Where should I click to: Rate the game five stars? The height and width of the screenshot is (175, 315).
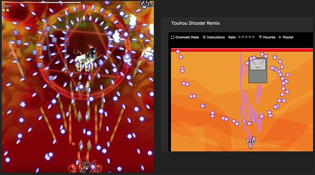coord(253,37)
